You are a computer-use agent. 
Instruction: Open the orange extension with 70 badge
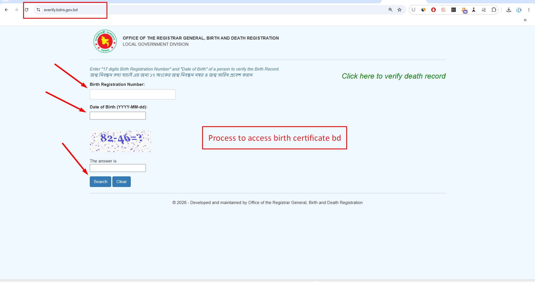(464, 10)
